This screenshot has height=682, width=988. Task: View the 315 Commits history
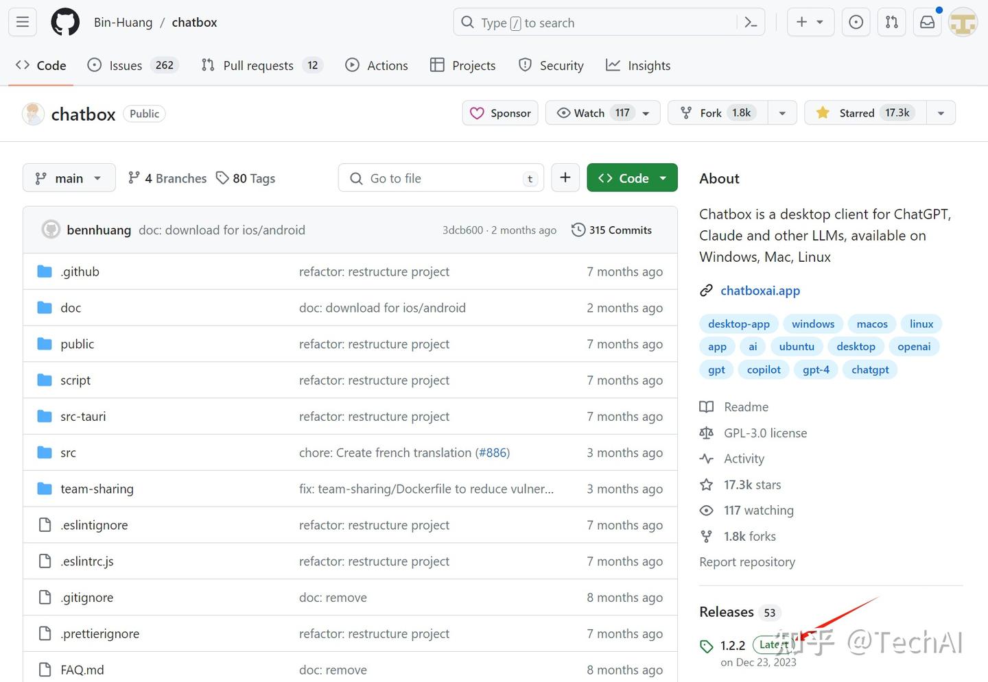pyautogui.click(x=612, y=230)
